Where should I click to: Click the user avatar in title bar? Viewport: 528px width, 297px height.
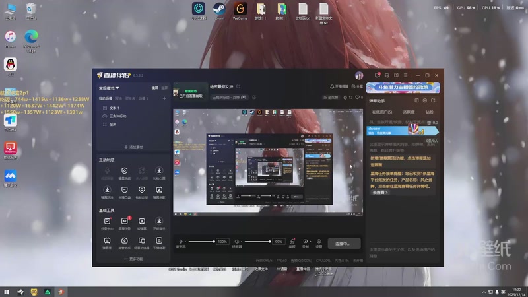click(359, 75)
